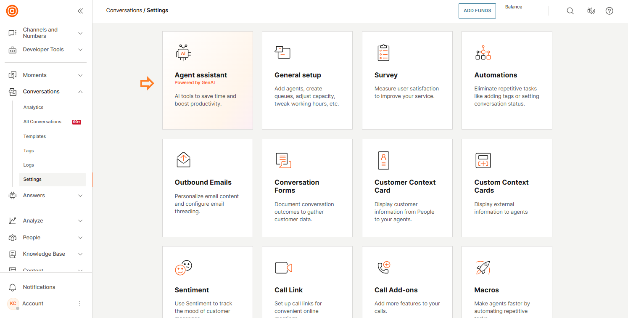Viewport: 628px width, 318px height.
Task: Click the People group icon
Action: [13, 238]
